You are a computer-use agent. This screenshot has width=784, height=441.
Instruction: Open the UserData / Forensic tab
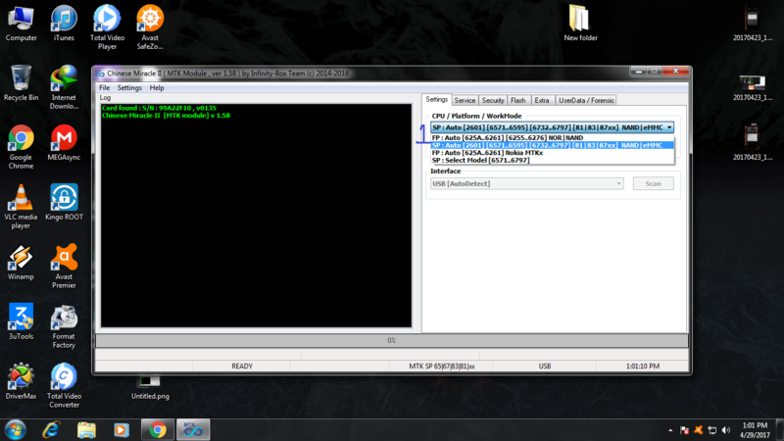(586, 100)
